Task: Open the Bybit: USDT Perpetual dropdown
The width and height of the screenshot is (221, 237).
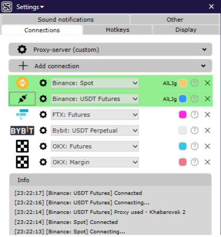Action: [x=95, y=130]
